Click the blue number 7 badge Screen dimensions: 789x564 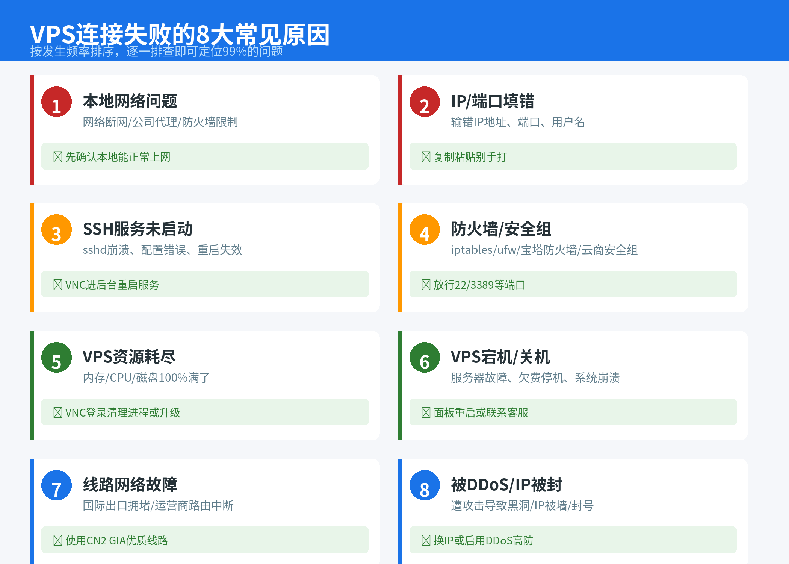tap(56, 485)
